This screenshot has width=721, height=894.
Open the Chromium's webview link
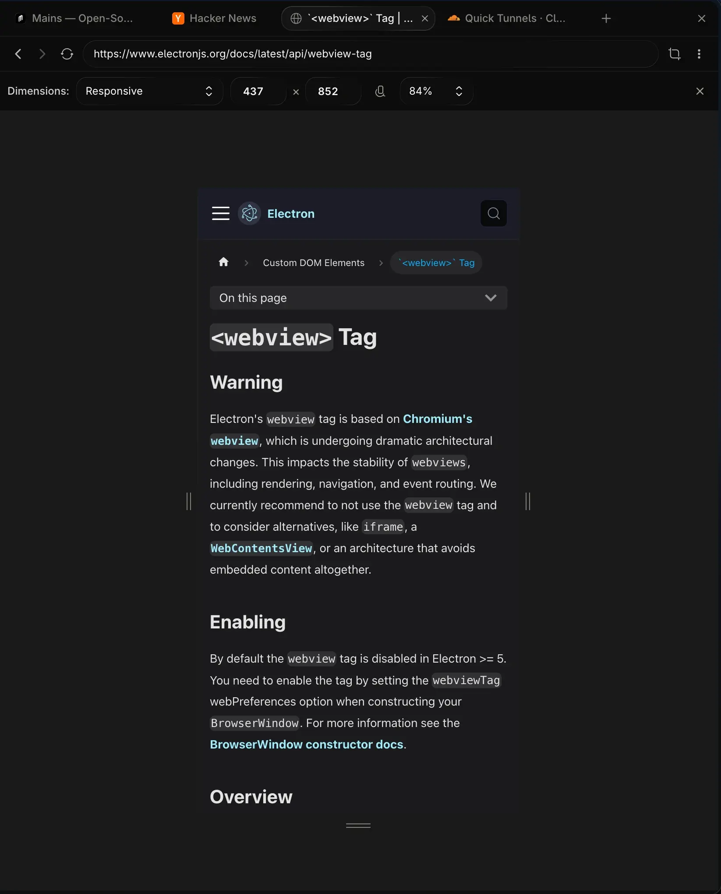pos(438,419)
